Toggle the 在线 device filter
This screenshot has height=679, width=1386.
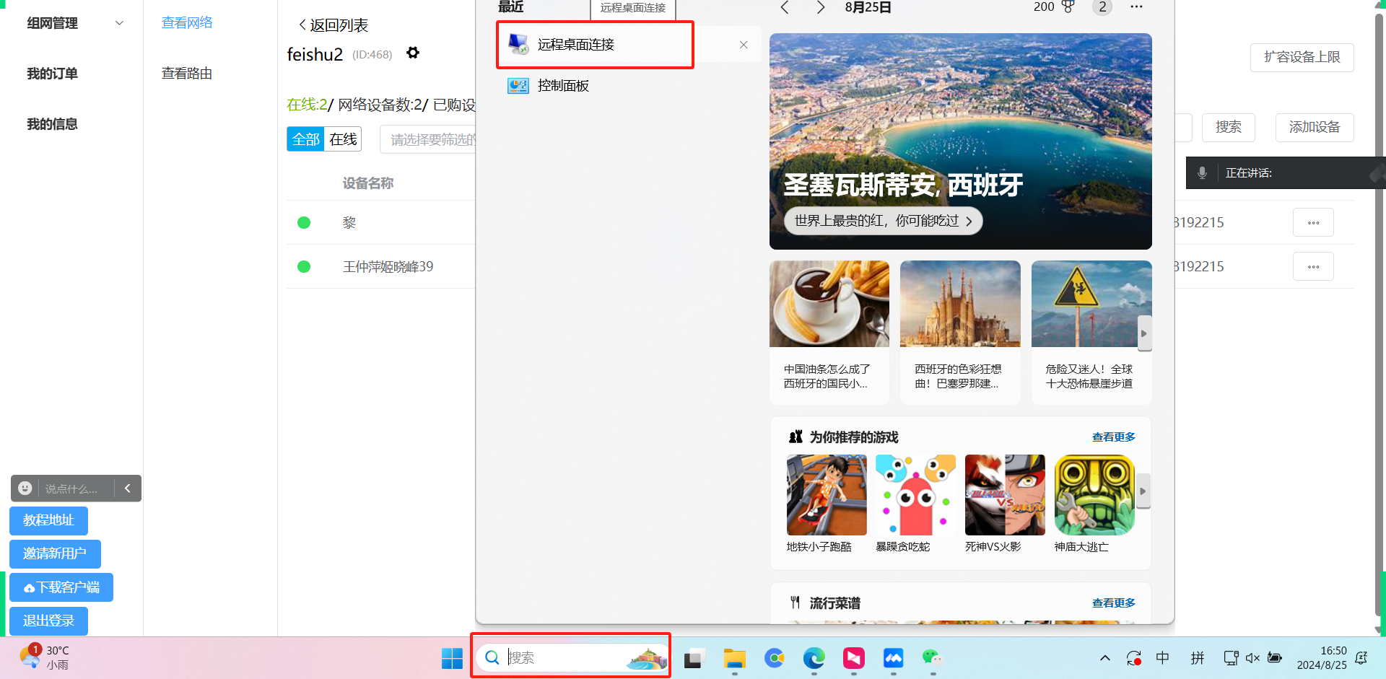342,139
